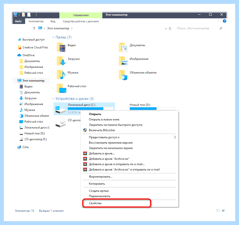Open the Загрузки folder icon
This screenshot has width=239, height=225.
point(61,61)
